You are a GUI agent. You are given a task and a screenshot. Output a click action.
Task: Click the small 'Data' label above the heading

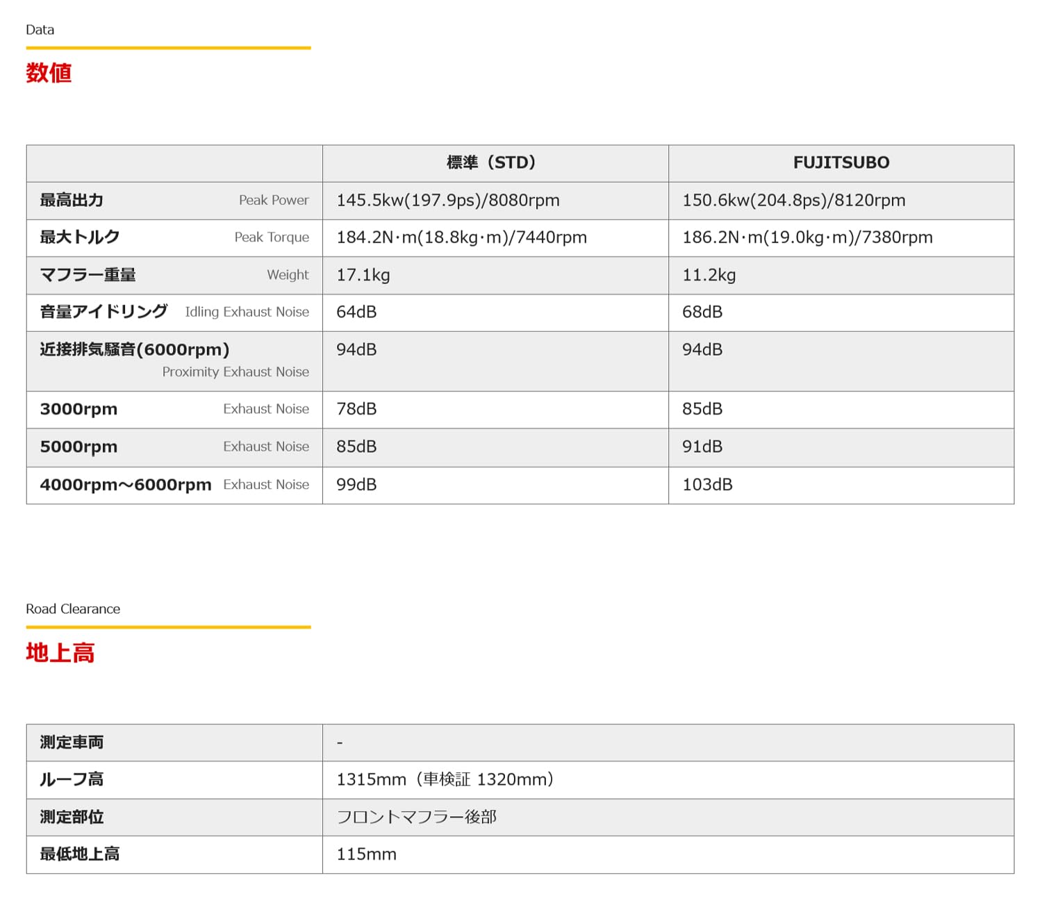[x=40, y=30]
